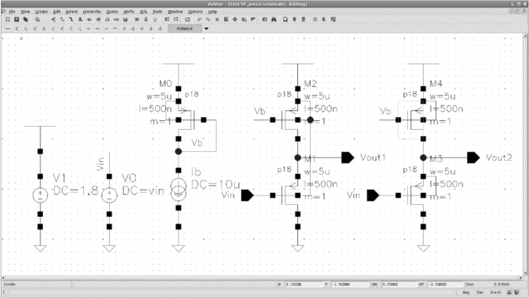Open the Create menu
The height and width of the screenshot is (298, 529).
[x=41, y=12]
